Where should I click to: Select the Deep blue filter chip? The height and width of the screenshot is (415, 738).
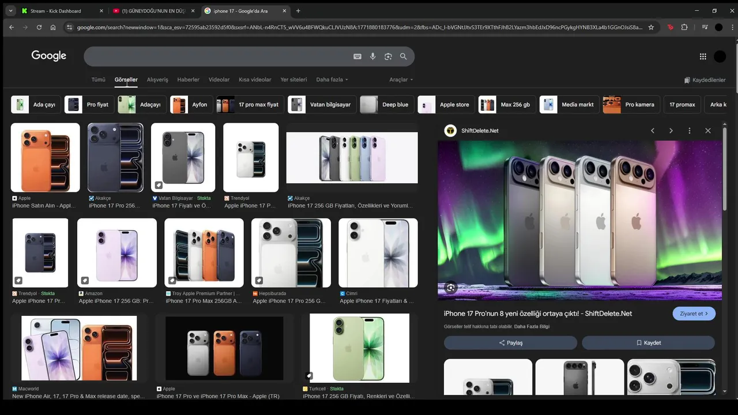click(387, 104)
